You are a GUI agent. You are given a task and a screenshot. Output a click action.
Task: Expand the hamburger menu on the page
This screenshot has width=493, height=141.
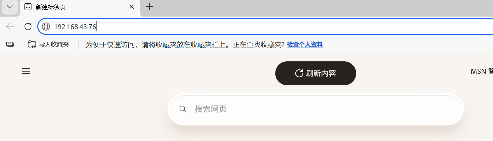pos(26,71)
